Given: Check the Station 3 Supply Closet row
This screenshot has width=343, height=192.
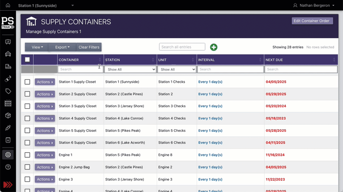Looking at the screenshot, I should coord(27,106).
